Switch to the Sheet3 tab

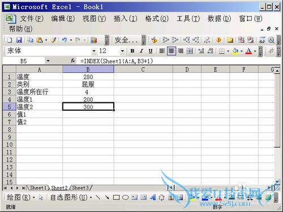pos(80,188)
